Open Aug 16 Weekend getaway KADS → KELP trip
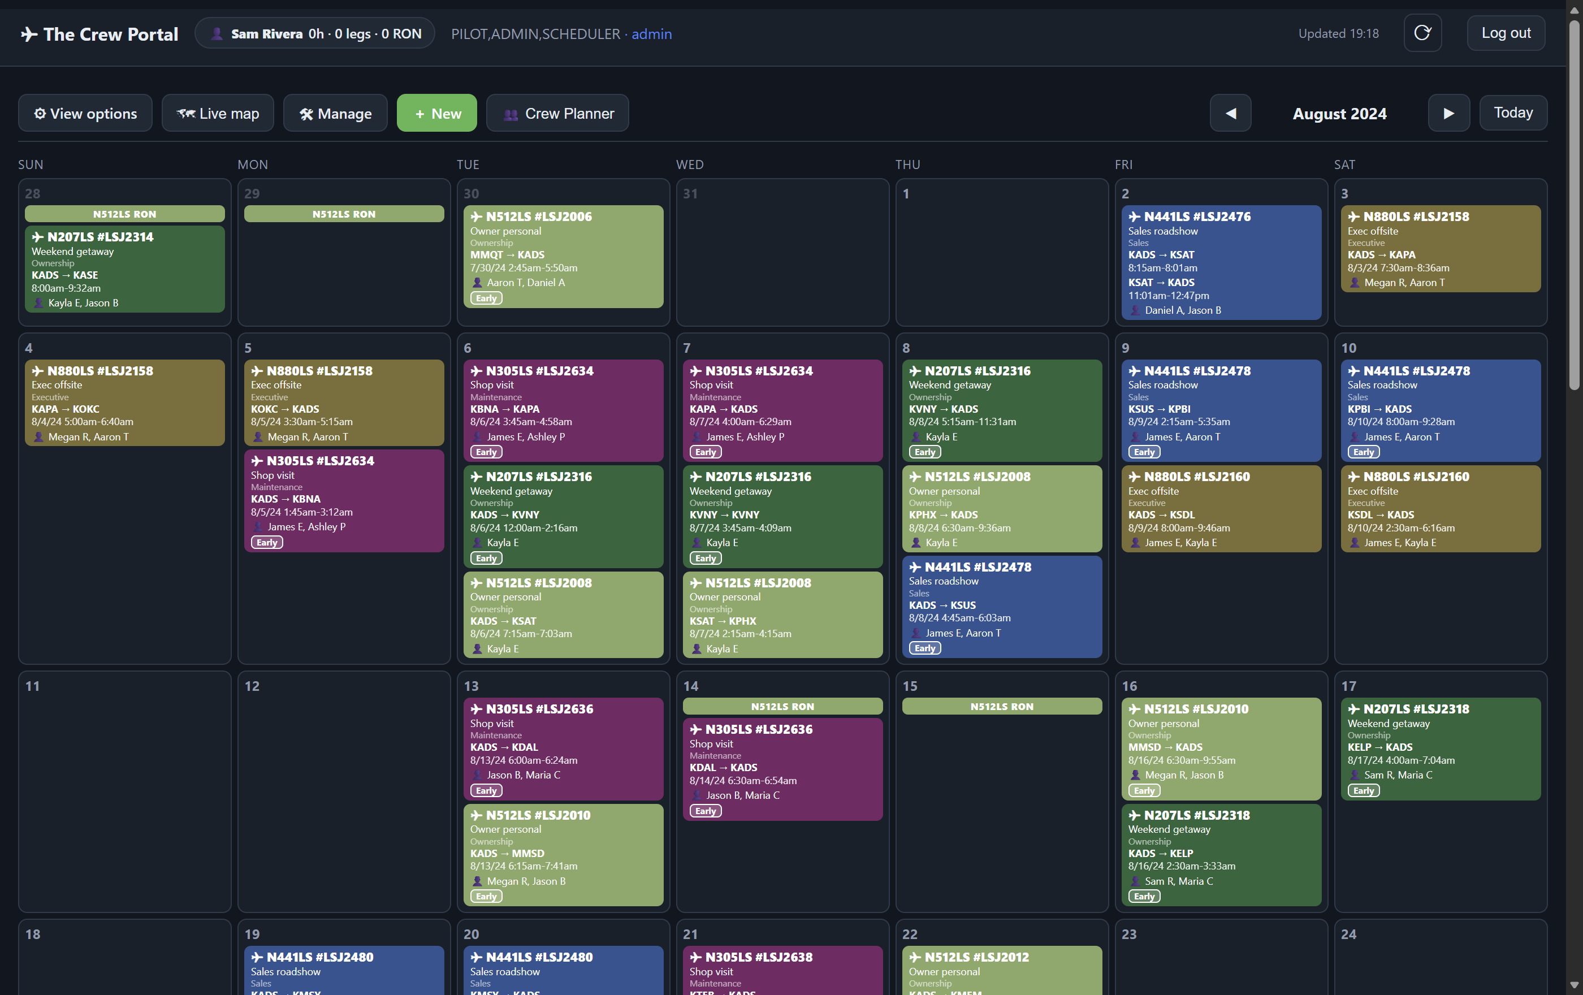Viewport: 1583px width, 995px height. (1221, 855)
